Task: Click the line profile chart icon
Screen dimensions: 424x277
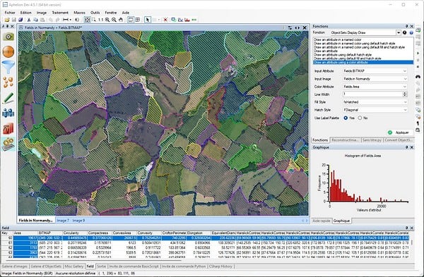Action: pyautogui.click(x=180, y=20)
